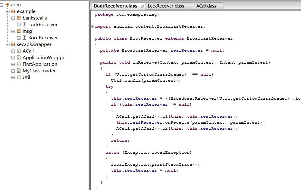Click the BootReceiver class file icon
The height and width of the screenshot is (190, 301).
25,38
